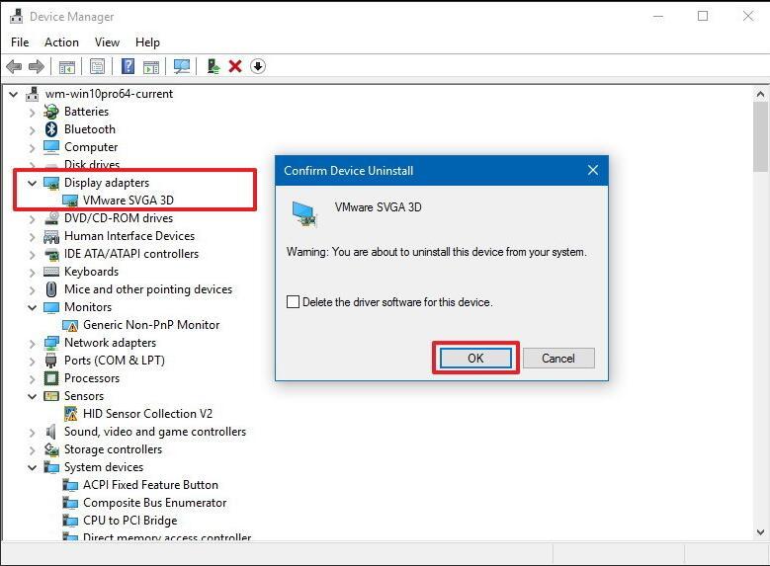The width and height of the screenshot is (770, 566).
Task: Collapse the Monitors category
Action: pos(32,308)
